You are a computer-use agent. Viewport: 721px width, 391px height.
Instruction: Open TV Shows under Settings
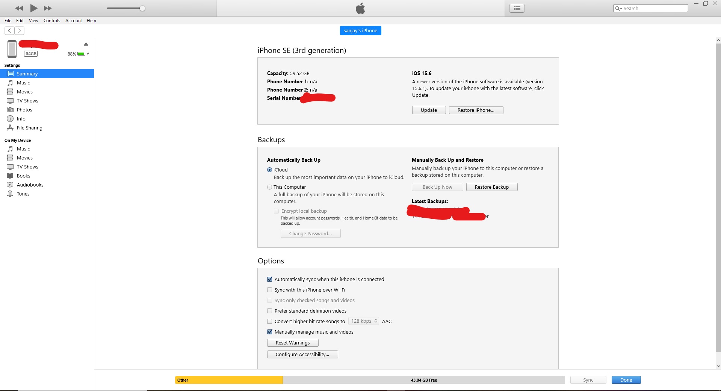pyautogui.click(x=47, y=101)
